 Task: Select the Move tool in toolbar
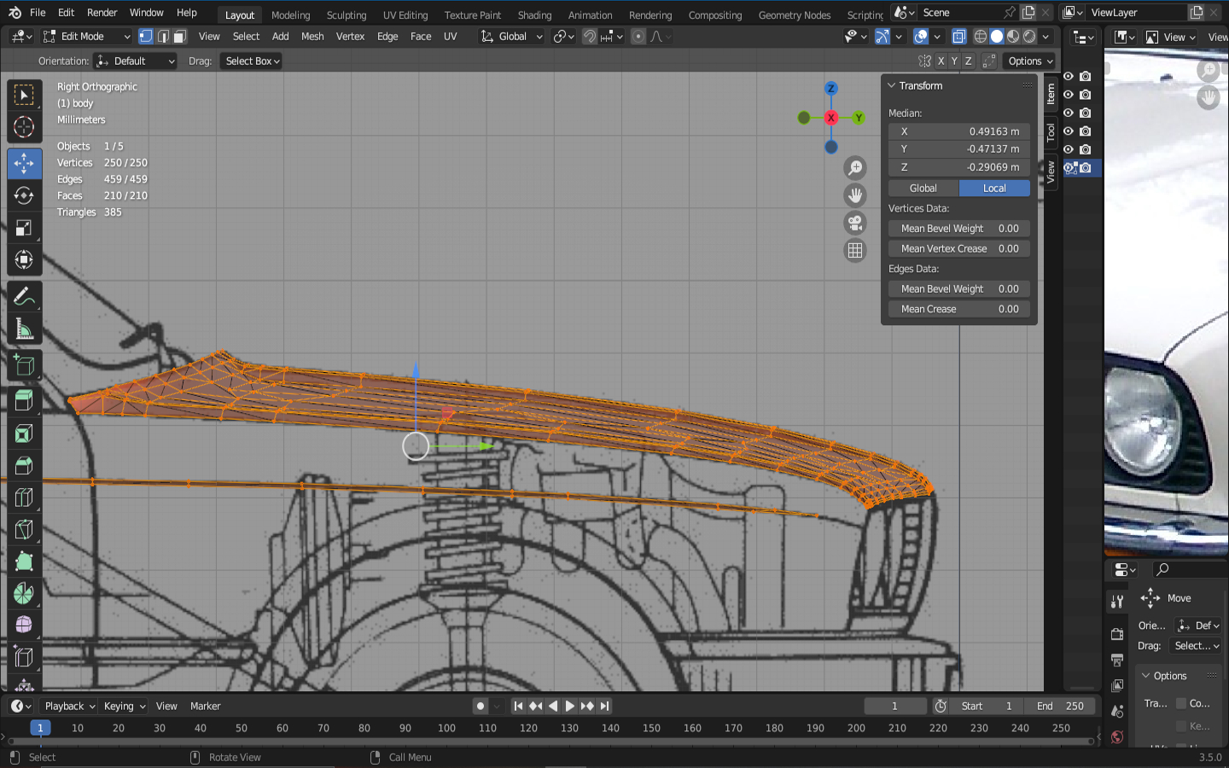pos(24,163)
